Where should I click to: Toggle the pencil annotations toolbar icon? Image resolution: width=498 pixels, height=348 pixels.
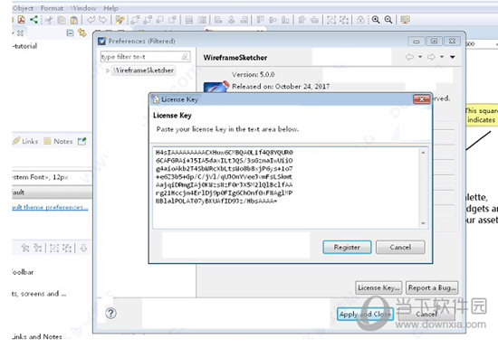(120, 20)
